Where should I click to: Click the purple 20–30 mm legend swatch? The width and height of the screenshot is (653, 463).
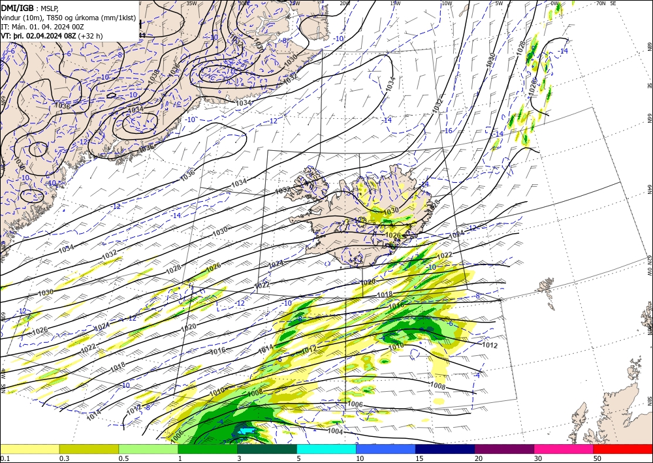pos(504,449)
